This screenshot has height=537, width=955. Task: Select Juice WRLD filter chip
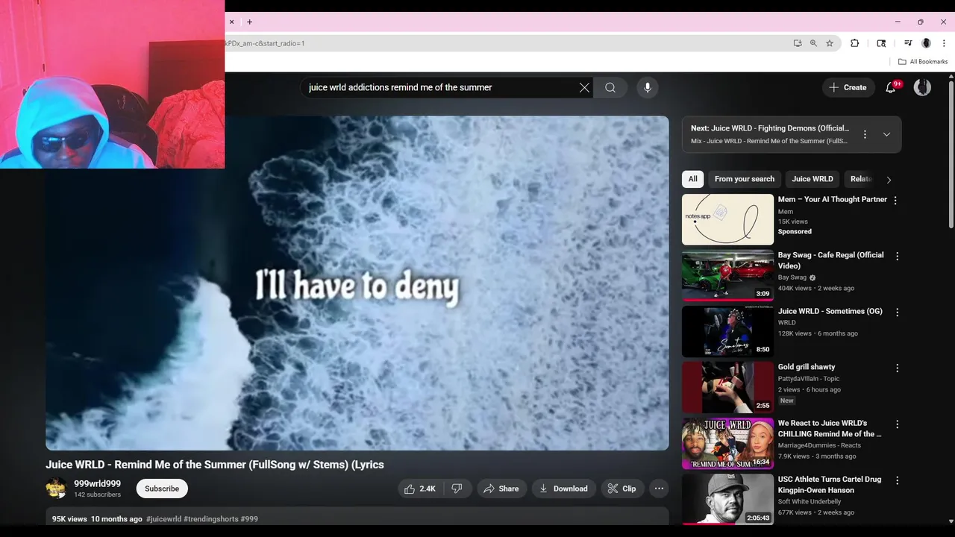click(812, 179)
